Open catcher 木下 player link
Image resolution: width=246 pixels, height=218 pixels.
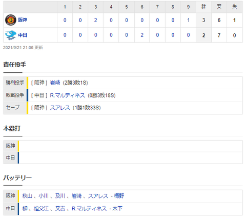117,208
